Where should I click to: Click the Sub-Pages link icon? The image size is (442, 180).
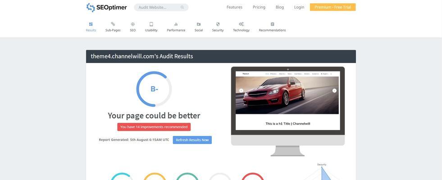[x=113, y=24]
